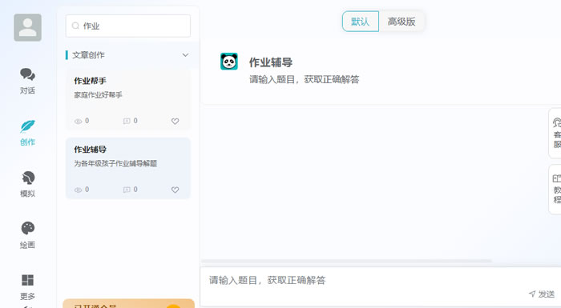Focus the search field containing 作业
Screen dimensions: 561x308
pyautogui.click(x=128, y=26)
